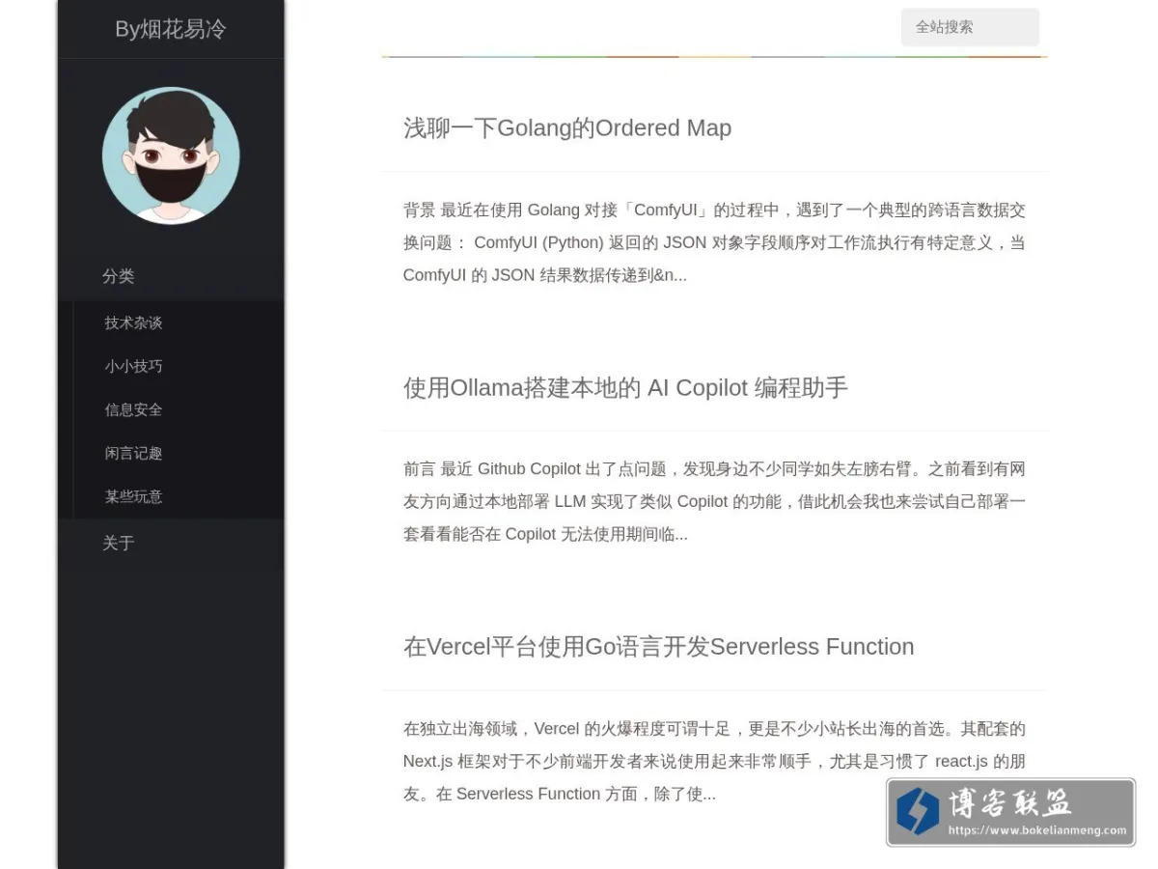
Task: Click the excerpt beginning 前言 最近 Github Copilot
Action: tap(714, 501)
